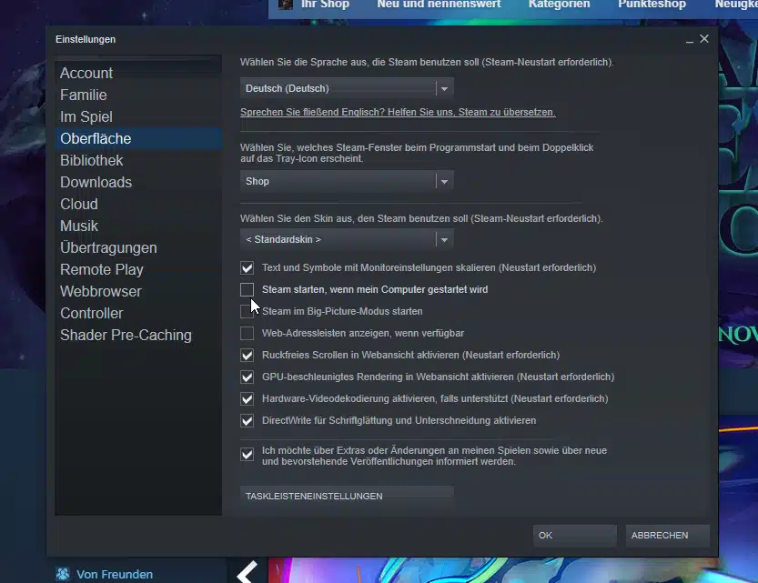Go to Shader Pre-Caching settings
The image size is (758, 583).
pyautogui.click(x=137, y=335)
